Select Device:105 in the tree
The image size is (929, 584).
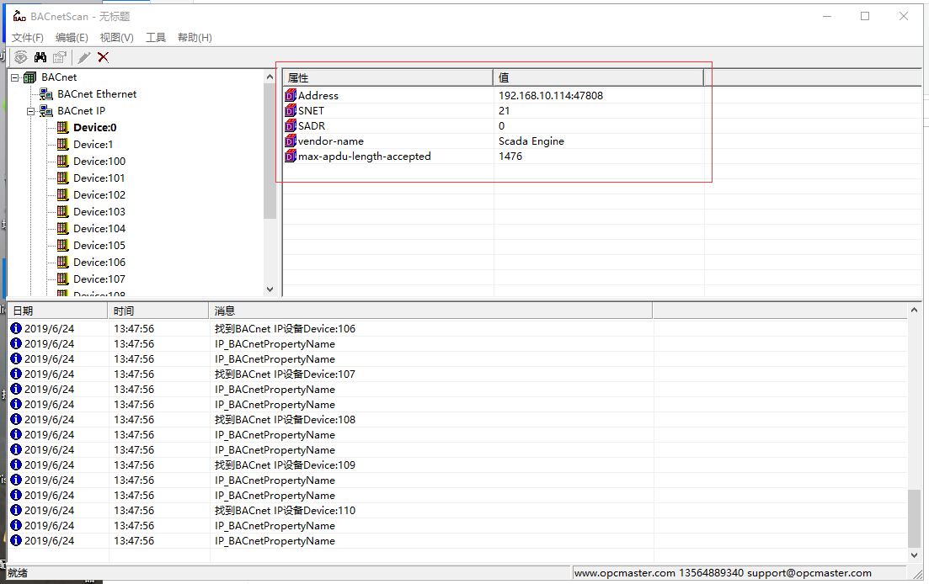tap(99, 246)
